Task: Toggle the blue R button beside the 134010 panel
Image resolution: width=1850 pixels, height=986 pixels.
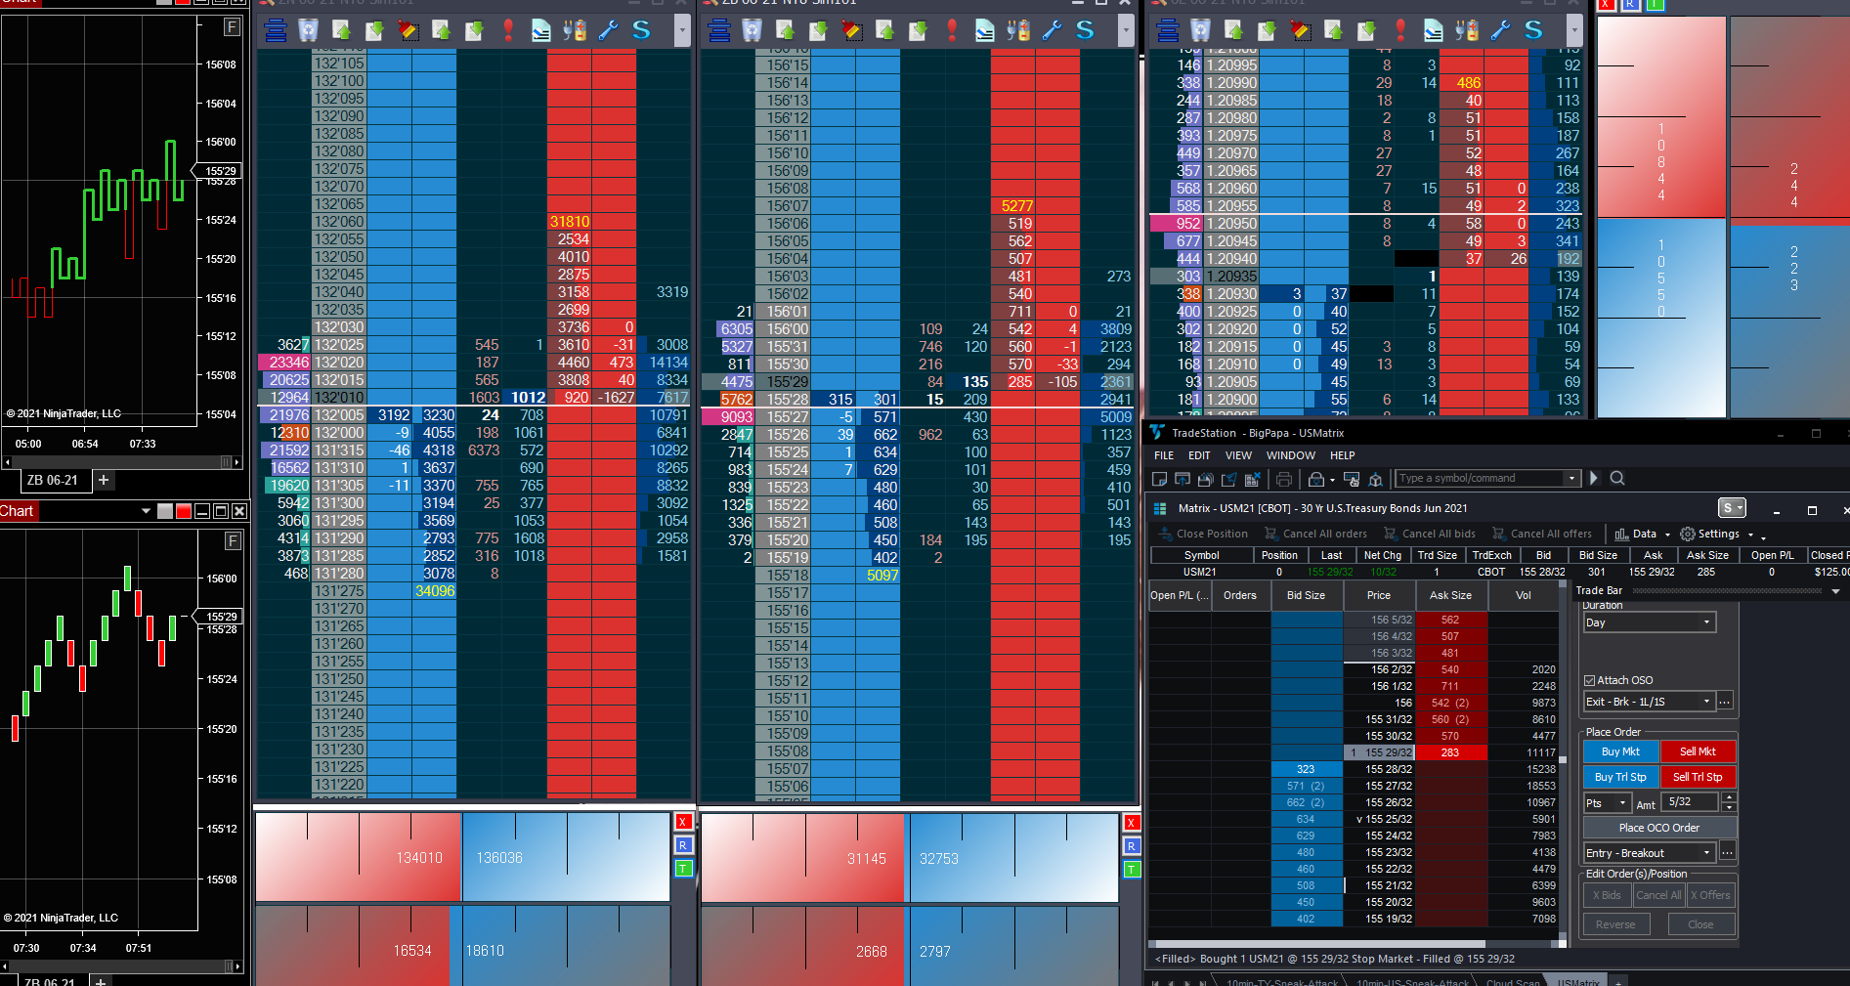Action: pyautogui.click(x=683, y=845)
